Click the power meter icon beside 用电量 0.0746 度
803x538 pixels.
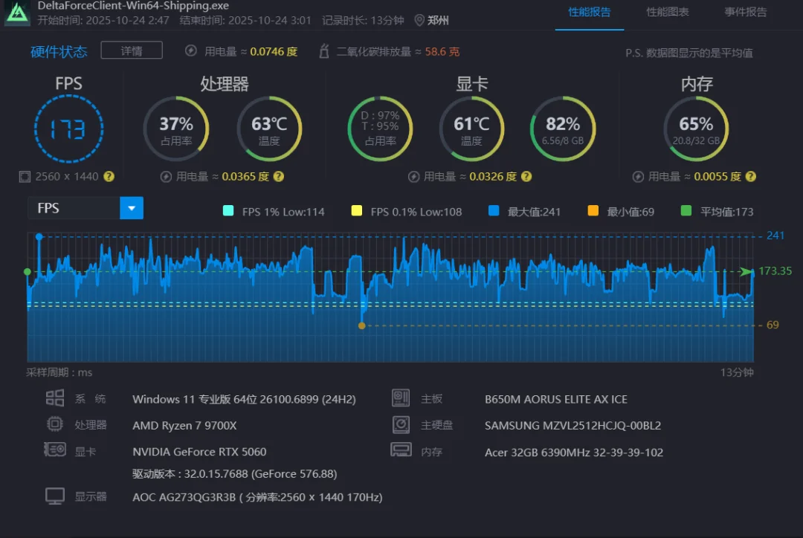pos(190,51)
